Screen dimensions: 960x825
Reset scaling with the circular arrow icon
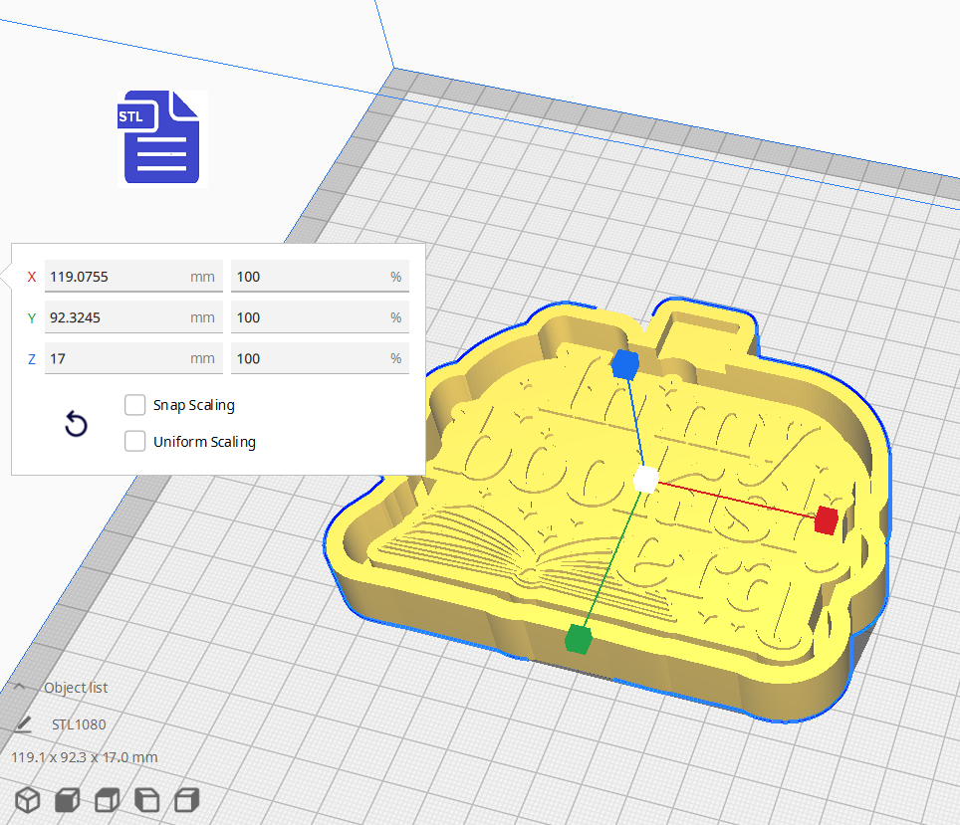77,424
